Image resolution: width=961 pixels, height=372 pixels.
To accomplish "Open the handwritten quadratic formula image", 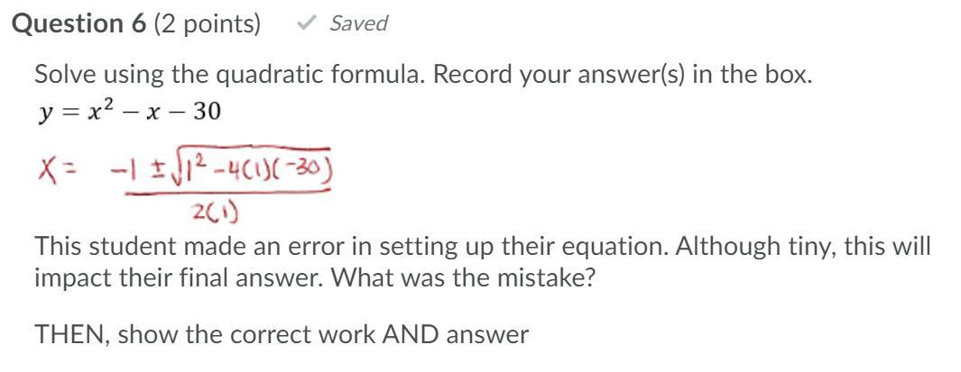I will click(186, 186).
